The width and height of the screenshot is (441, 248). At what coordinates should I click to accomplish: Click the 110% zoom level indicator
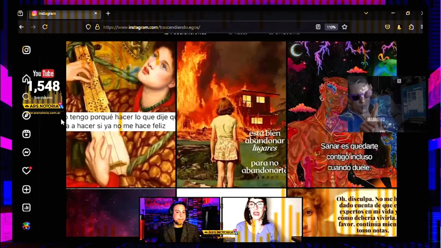[331, 27]
